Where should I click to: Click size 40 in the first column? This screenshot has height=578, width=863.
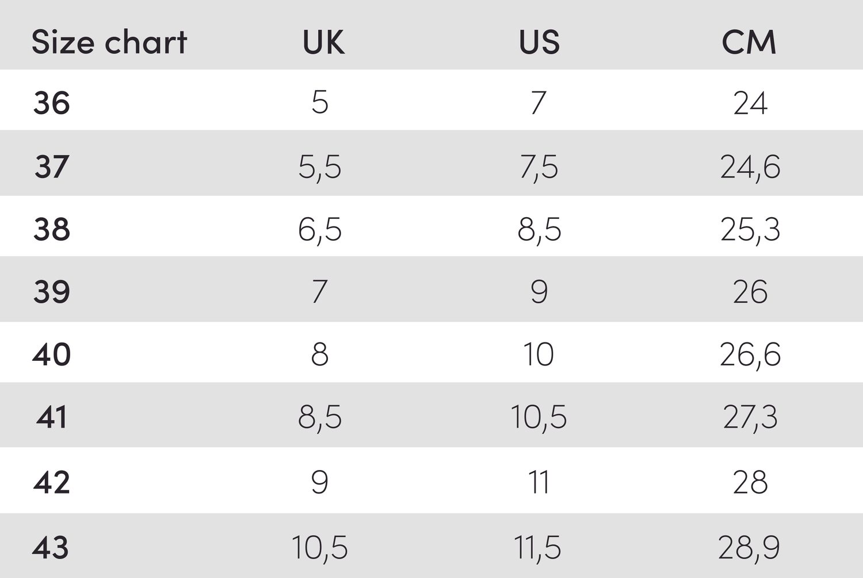click(x=52, y=354)
